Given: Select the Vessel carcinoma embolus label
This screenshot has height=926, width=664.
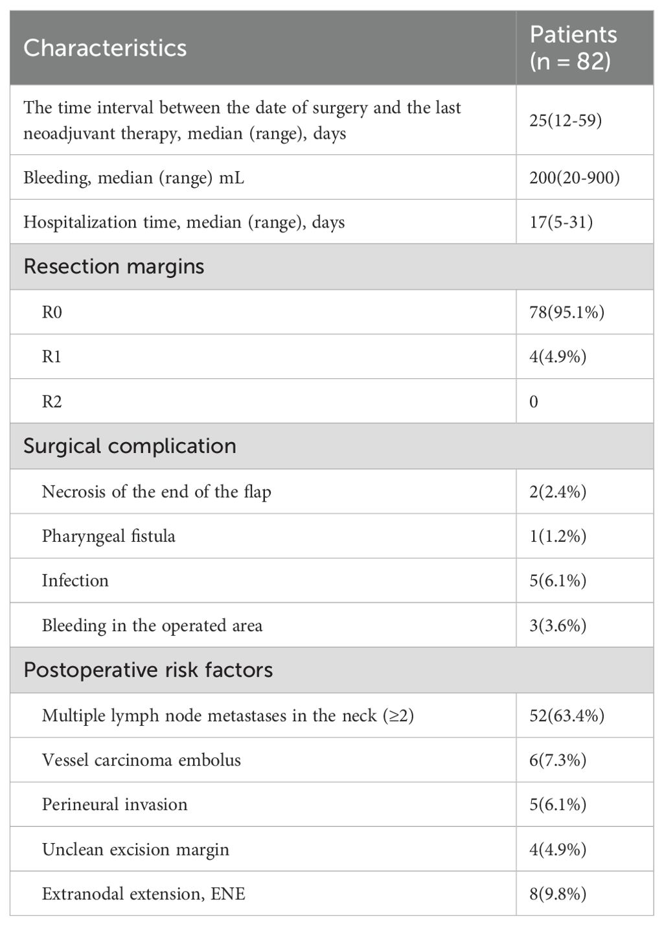Looking at the screenshot, I should [141, 760].
